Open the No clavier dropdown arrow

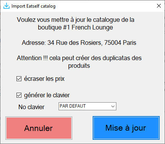[x=113, y=106]
